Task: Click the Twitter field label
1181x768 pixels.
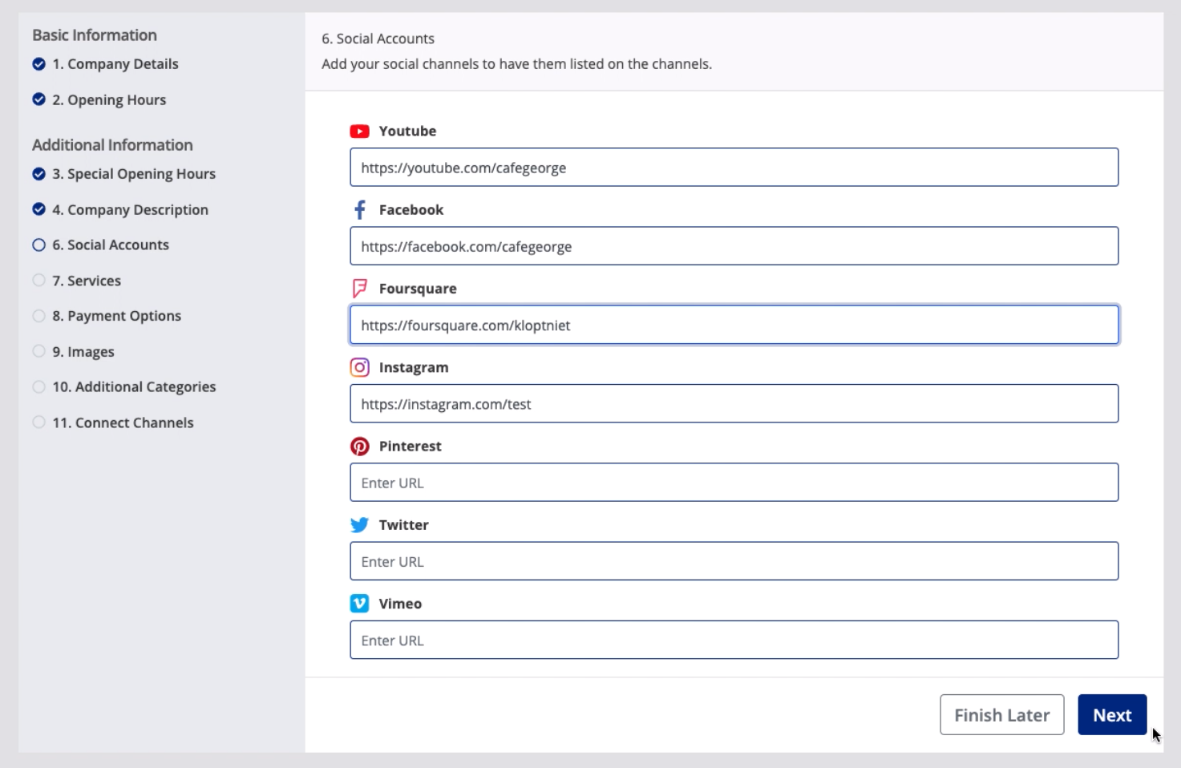Action: click(403, 525)
